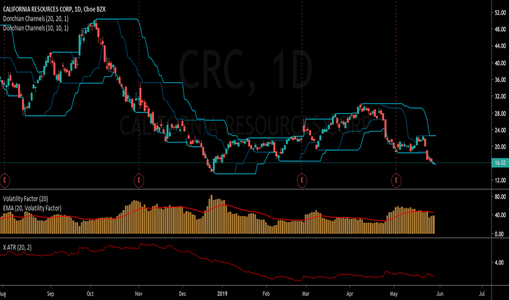Click the Nov label on time axis
This screenshot has height=300, width=509.
click(139, 294)
